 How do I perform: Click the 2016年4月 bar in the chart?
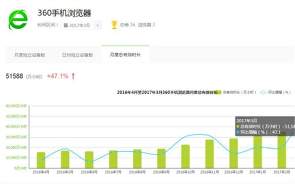click(41, 160)
